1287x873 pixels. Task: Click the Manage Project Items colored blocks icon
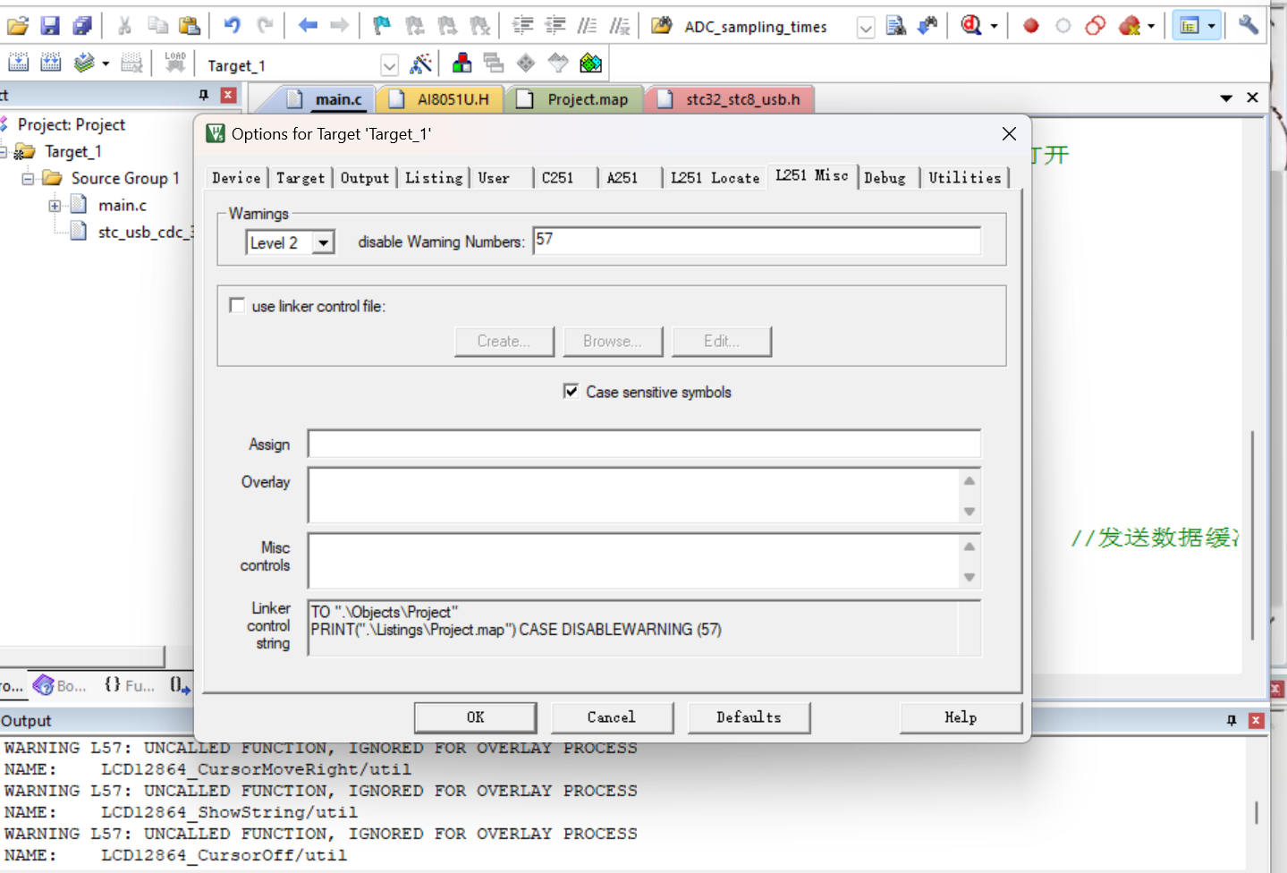pyautogui.click(x=462, y=64)
